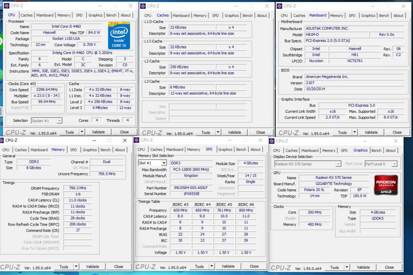Click the Core Speed value 2298.64 MHz

47,89
